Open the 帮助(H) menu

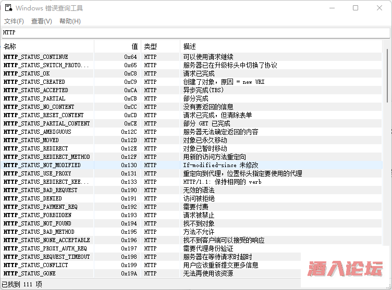(70, 21)
